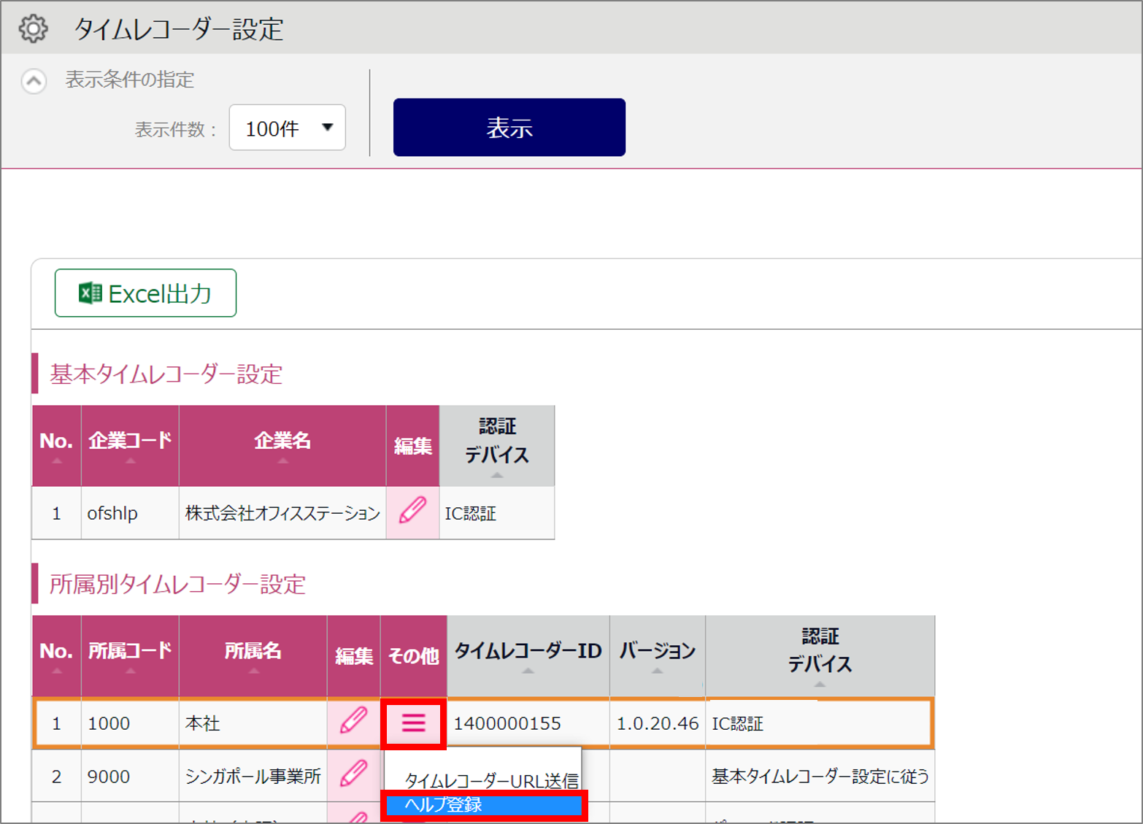The height and width of the screenshot is (824, 1143).
Task: Open the 表示件数 100件 dropdown
Action: [x=287, y=128]
